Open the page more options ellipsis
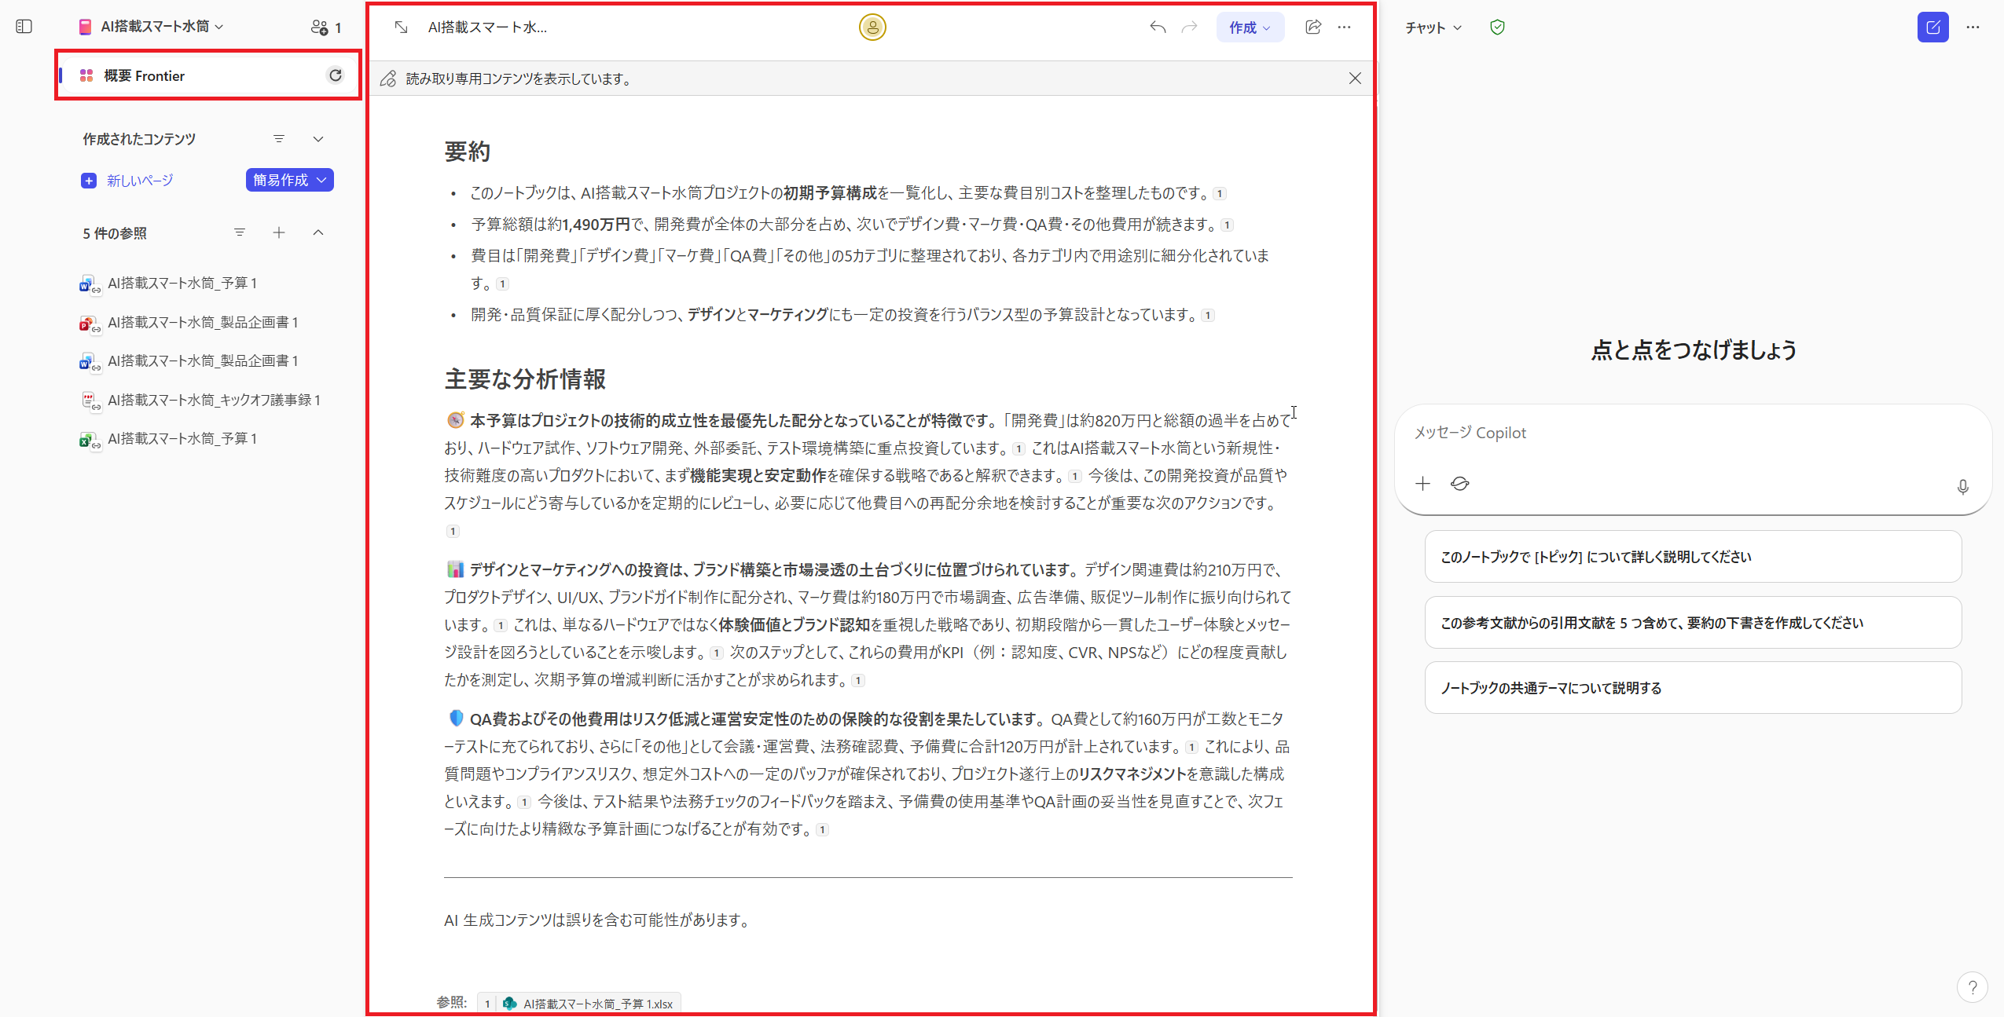This screenshot has width=2004, height=1017. coord(1345,27)
